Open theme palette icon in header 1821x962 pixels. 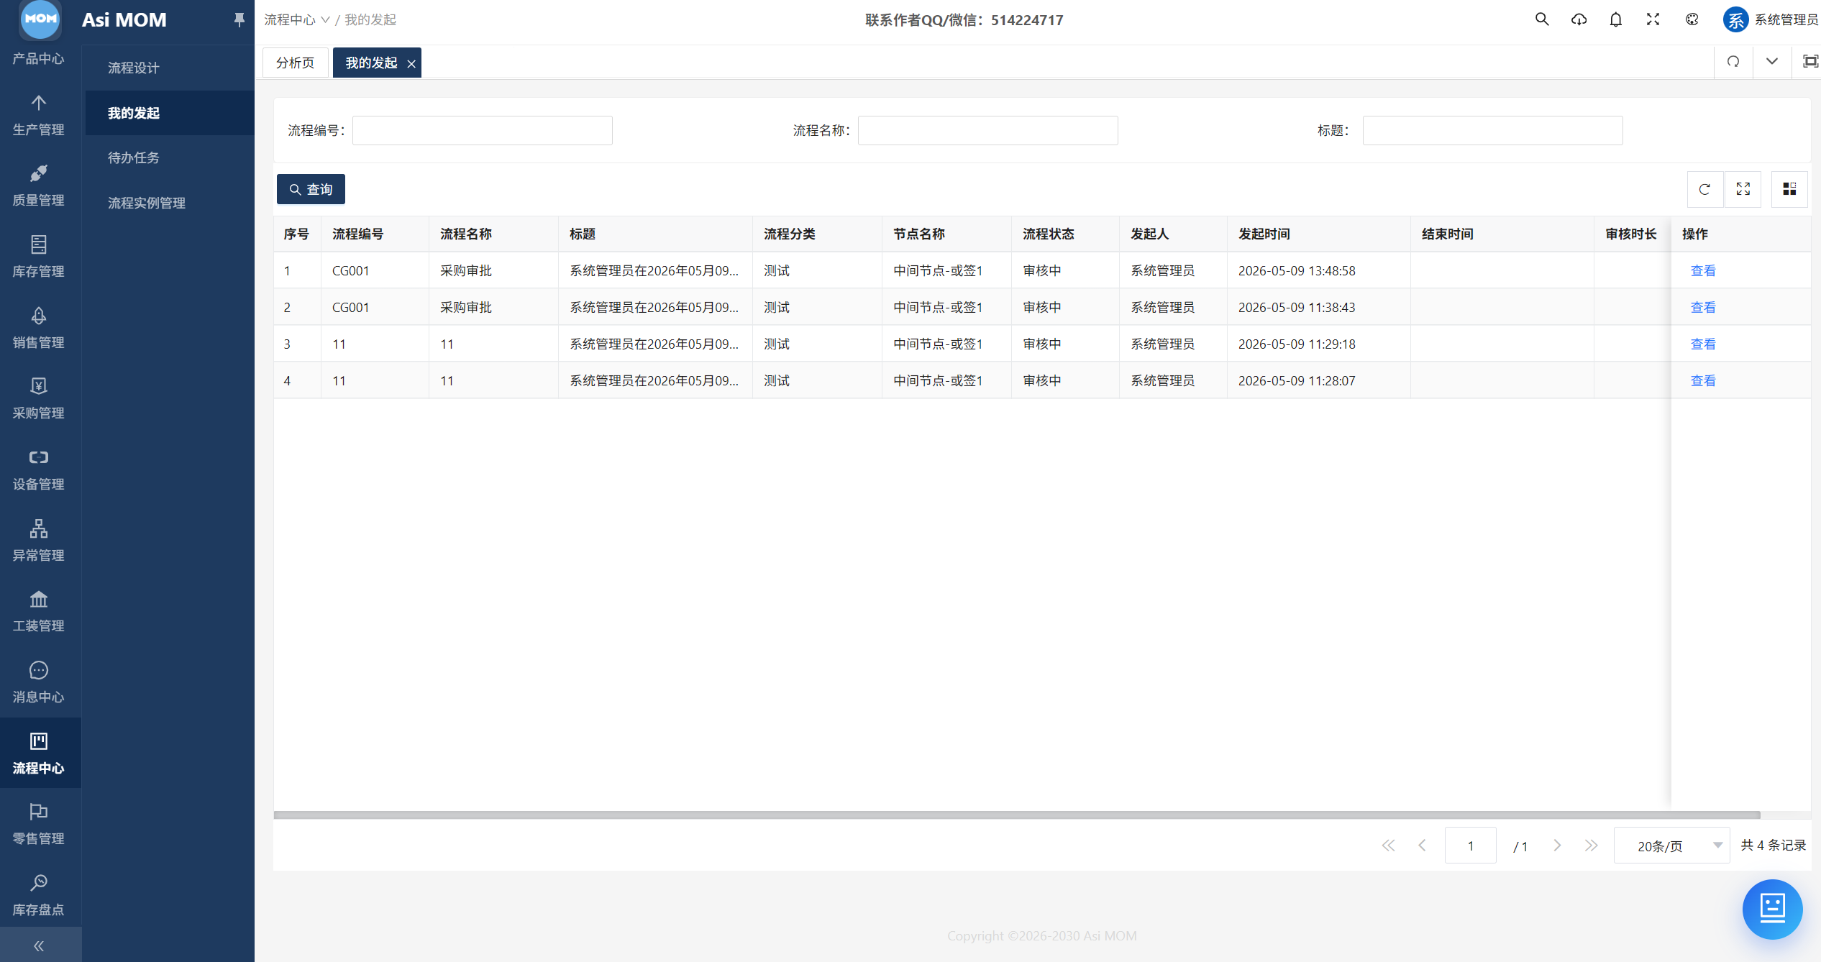point(1692,19)
